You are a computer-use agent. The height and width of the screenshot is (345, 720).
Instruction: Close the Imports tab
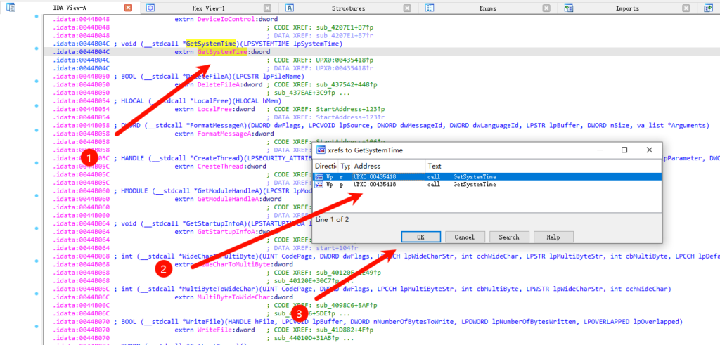click(x=686, y=8)
